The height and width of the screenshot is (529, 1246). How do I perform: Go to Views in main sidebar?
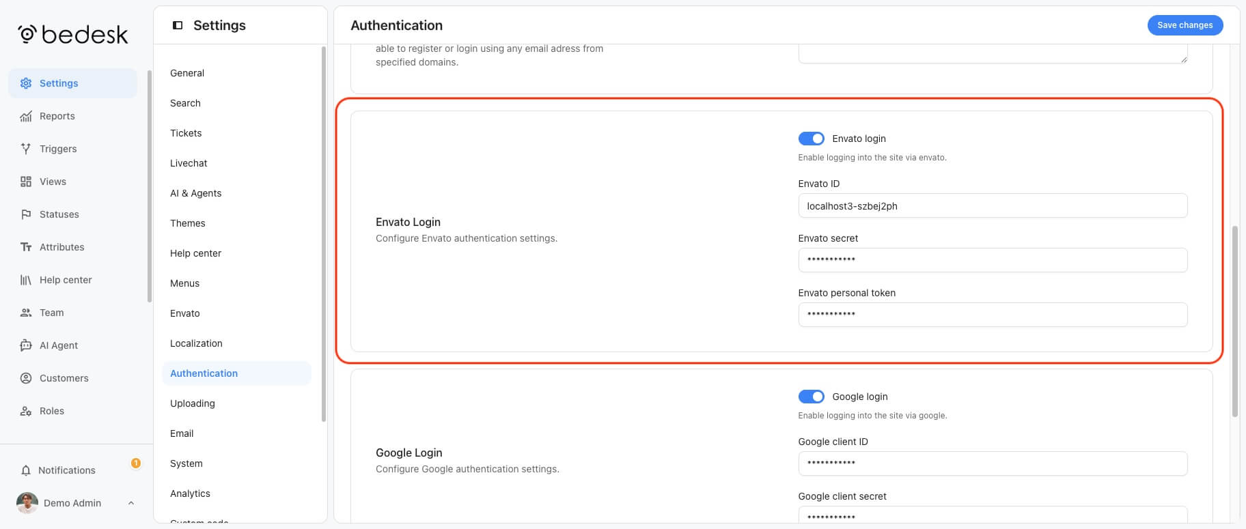click(x=72, y=182)
